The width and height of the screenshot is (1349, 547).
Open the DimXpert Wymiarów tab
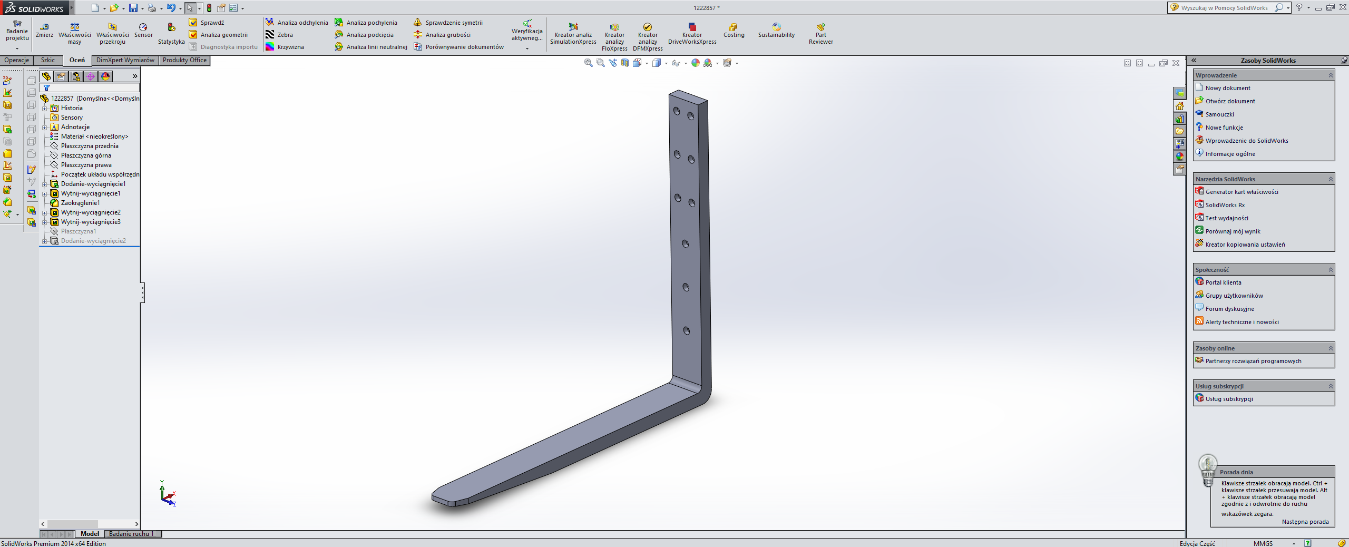click(125, 60)
